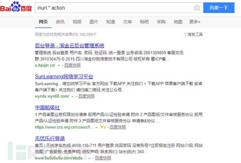Click the V3 credibility badge icon
The image size is (241, 163).
point(103,127)
